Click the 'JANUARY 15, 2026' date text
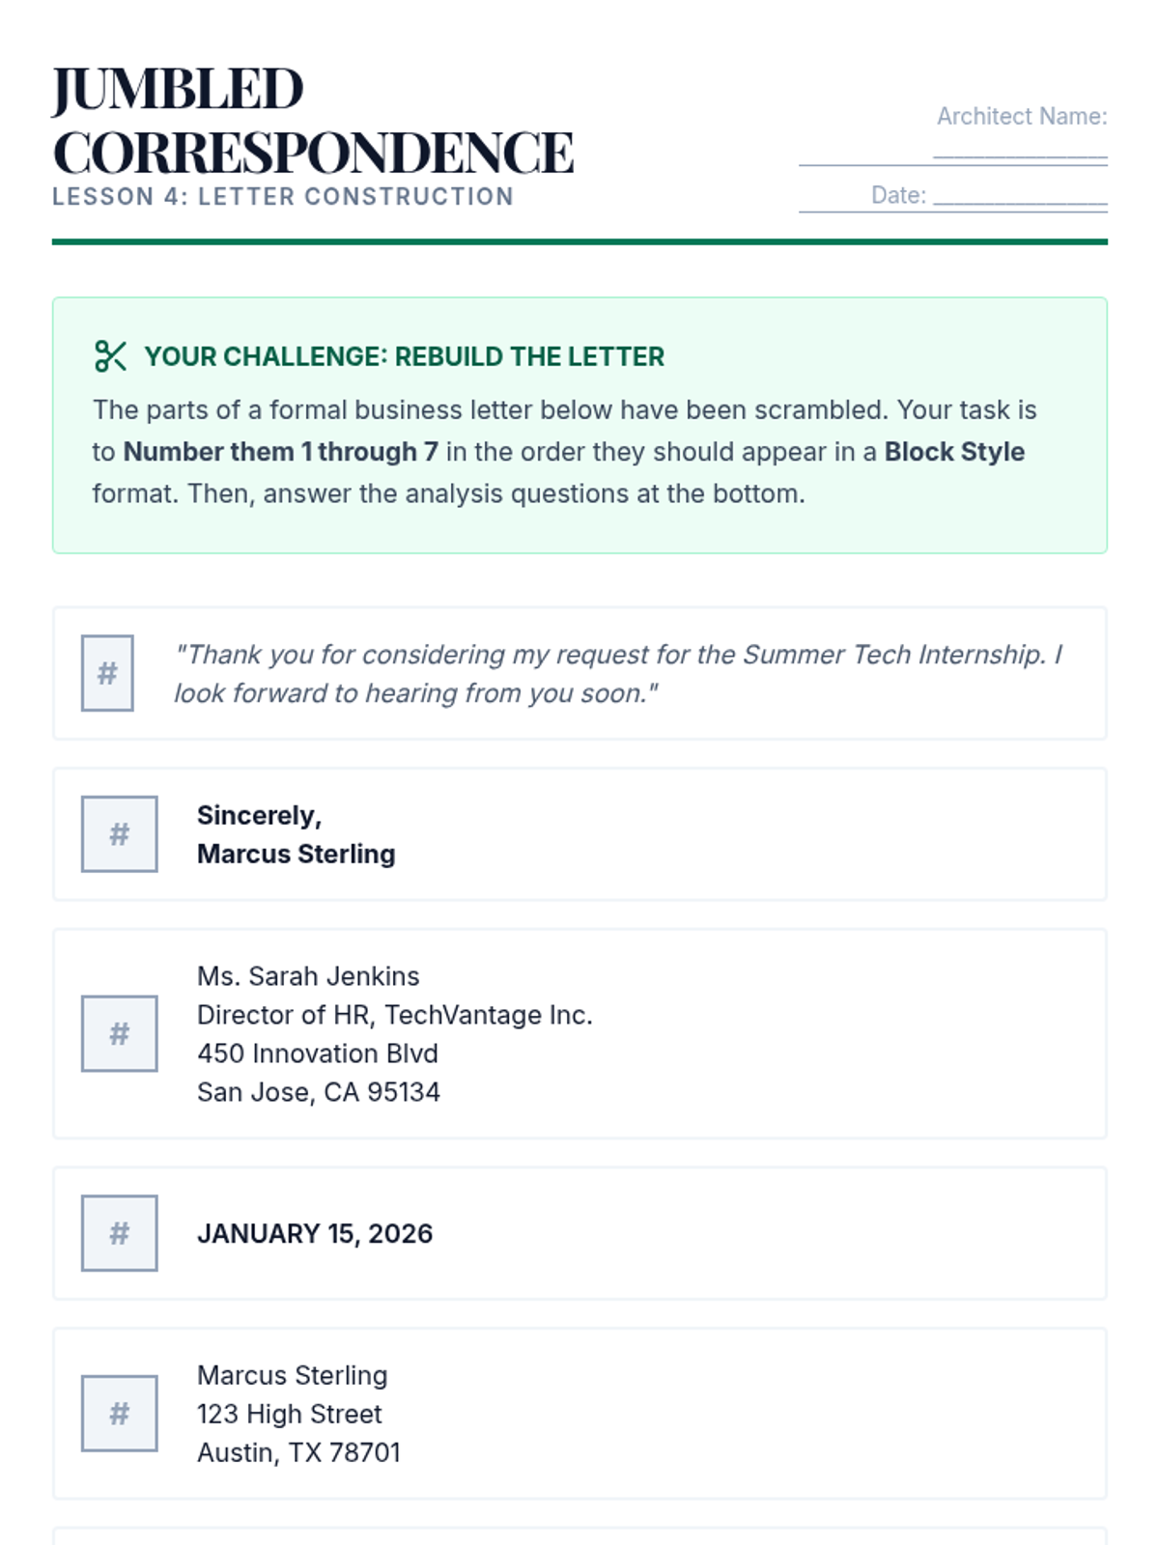 (x=315, y=1234)
